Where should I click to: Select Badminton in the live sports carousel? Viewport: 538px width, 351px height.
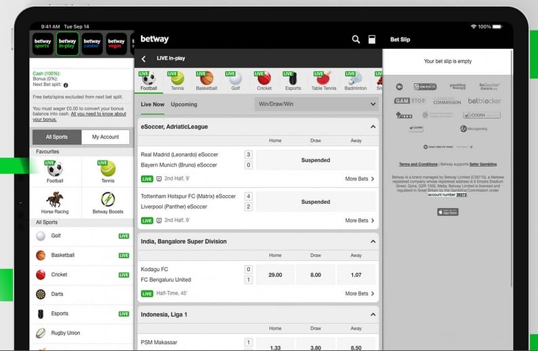(356, 81)
